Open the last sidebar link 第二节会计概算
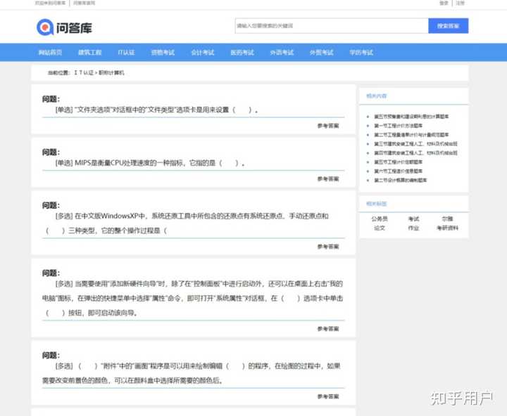This screenshot has width=507, height=416. [x=401, y=180]
